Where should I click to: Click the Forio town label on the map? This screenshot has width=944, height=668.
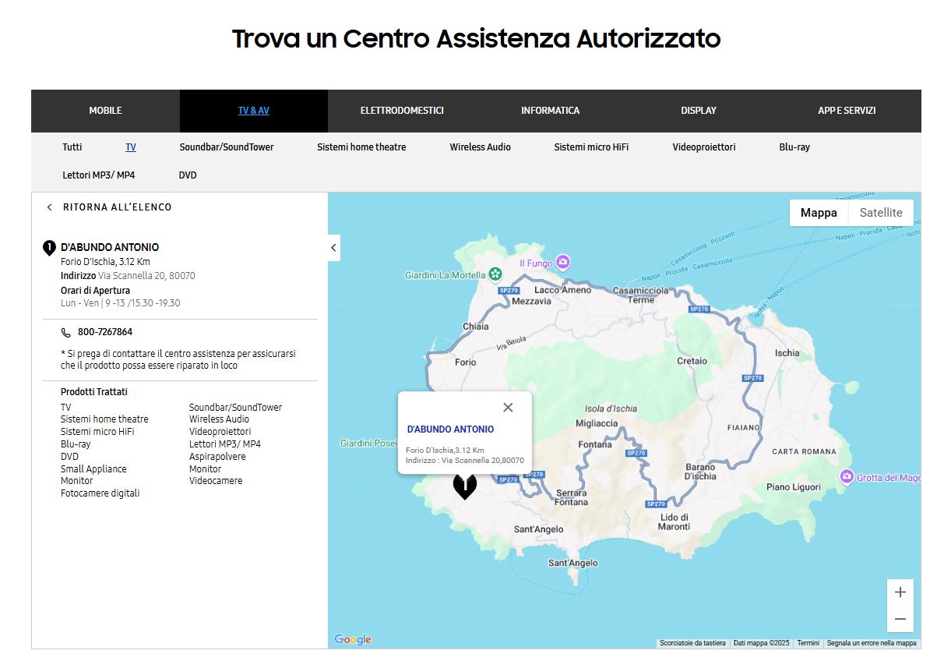click(466, 362)
